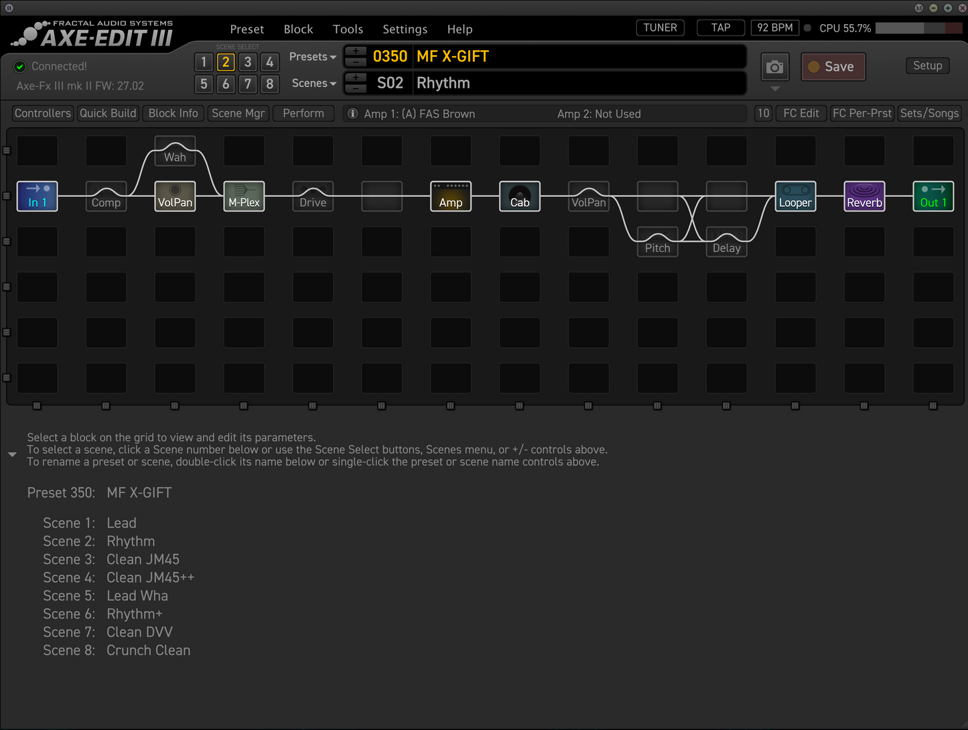968x730 pixels.
Task: Select the Wah block
Action: (x=175, y=151)
